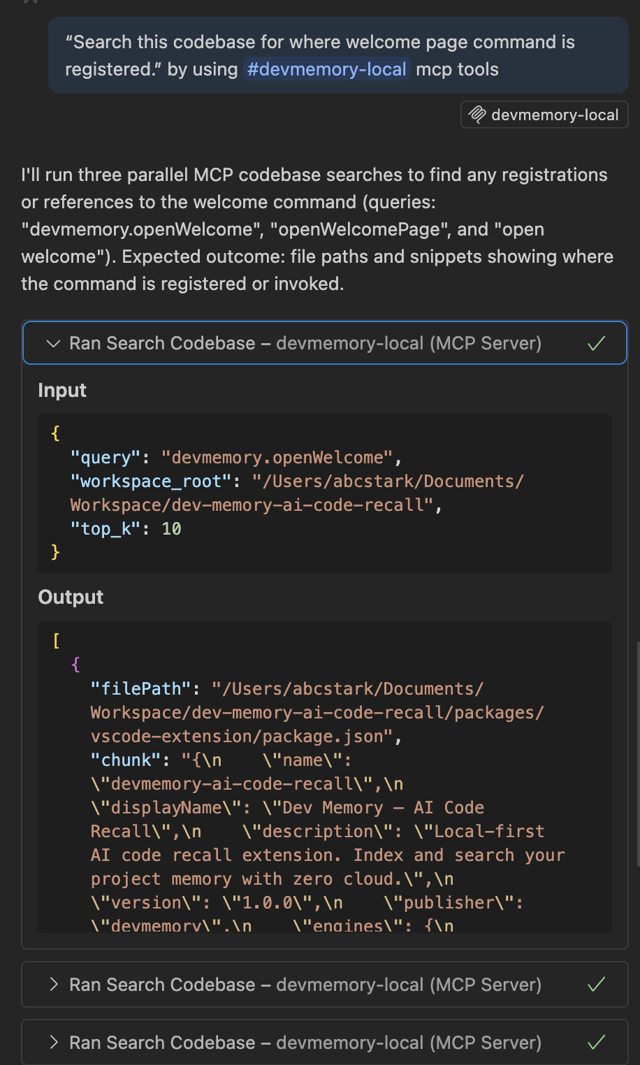Click the paperclip icon on devmemory-local chip

tap(477, 115)
